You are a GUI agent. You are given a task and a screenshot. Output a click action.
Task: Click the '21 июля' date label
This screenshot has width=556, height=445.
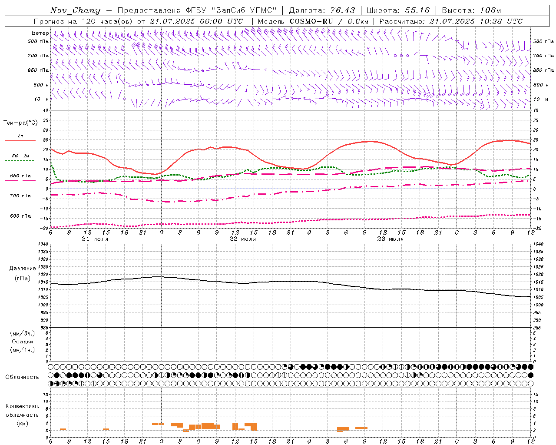click(x=95, y=239)
